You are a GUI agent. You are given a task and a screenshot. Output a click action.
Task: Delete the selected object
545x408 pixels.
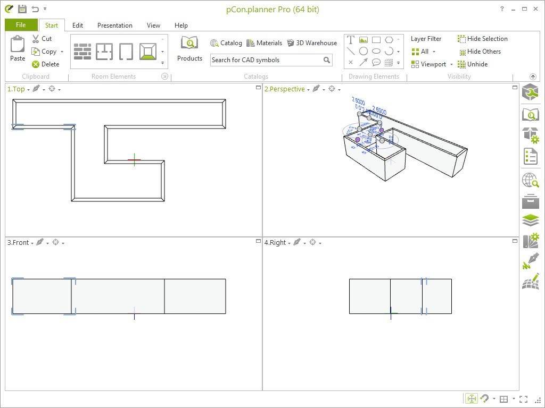(x=46, y=64)
